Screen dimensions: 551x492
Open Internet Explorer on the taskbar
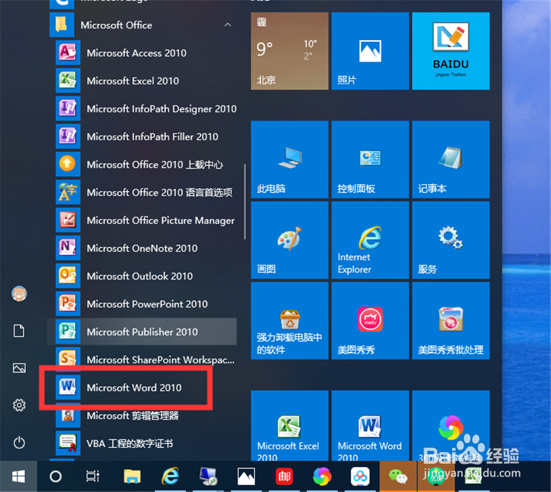(x=170, y=476)
